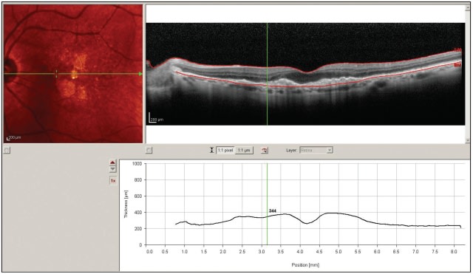
Task: Click the bright lesion on the fundus image
Action: tap(74, 75)
